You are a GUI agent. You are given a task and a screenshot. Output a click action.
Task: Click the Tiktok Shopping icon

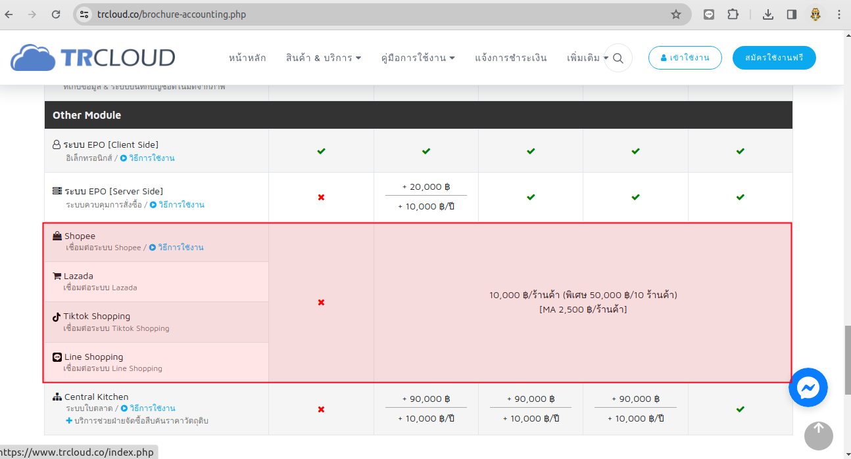pos(57,316)
